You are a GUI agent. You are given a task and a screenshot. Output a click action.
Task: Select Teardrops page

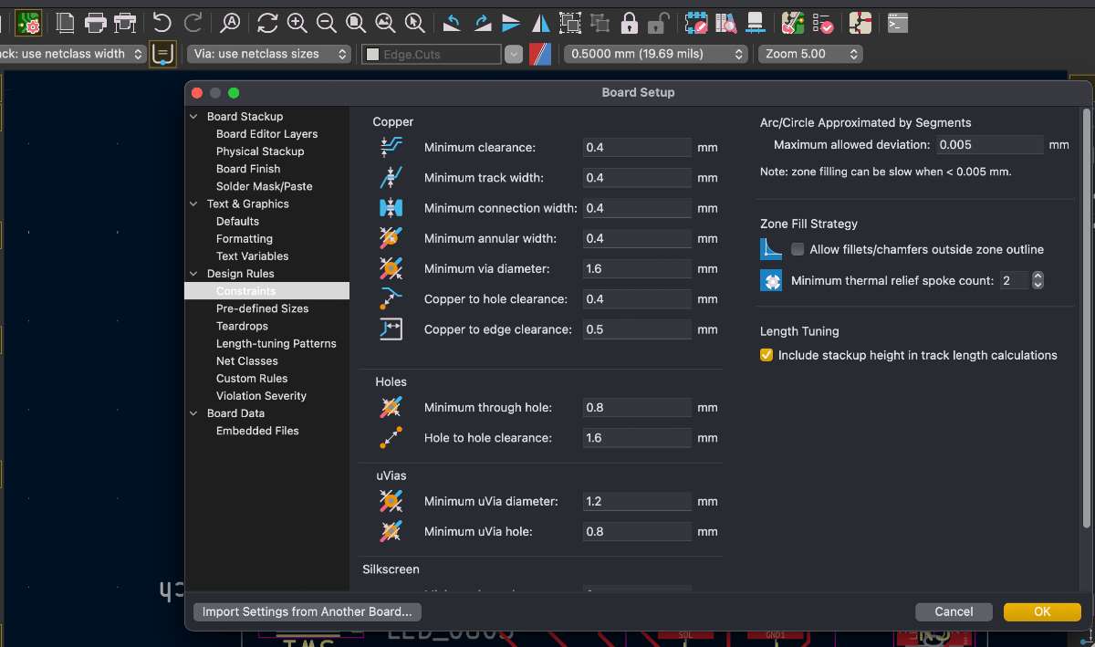click(x=242, y=326)
